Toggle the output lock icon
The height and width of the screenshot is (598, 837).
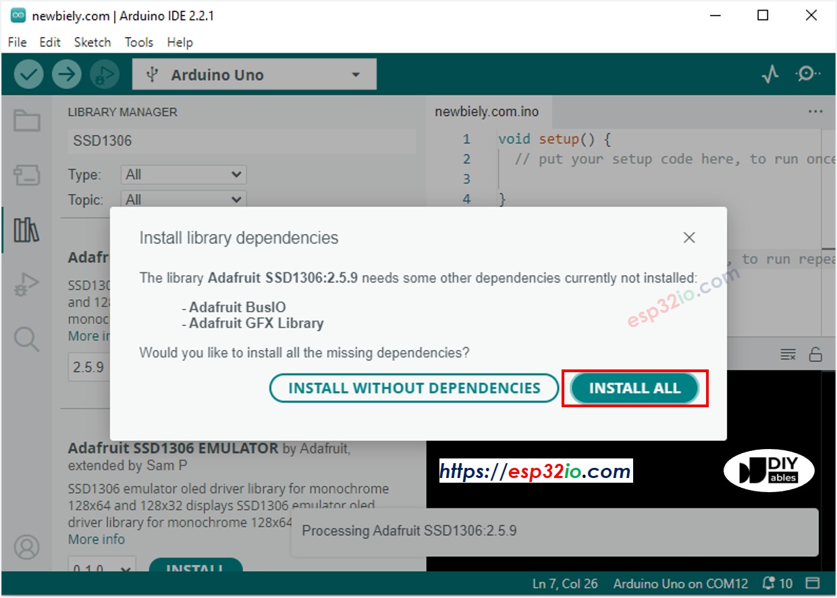point(815,355)
